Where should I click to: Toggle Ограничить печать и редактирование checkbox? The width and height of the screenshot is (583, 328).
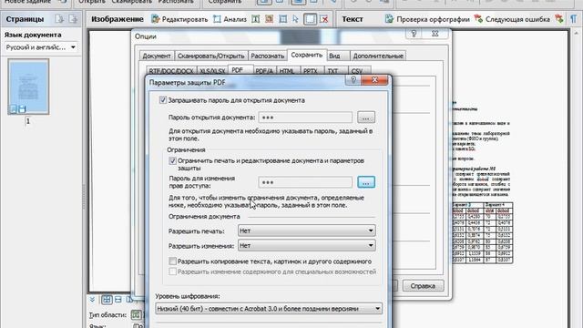172,160
